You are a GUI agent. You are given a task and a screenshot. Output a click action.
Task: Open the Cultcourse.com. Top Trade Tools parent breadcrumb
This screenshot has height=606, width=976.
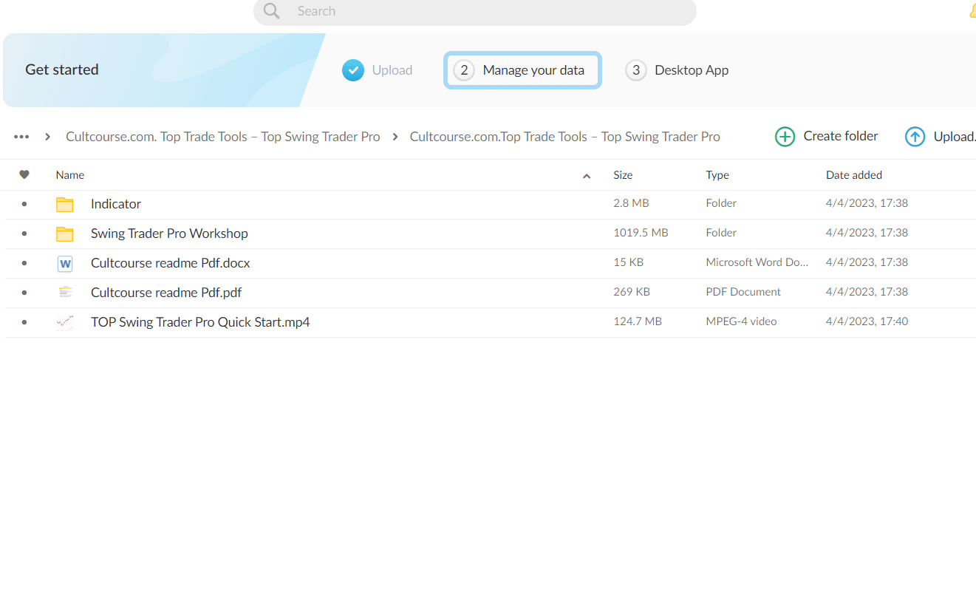point(223,137)
